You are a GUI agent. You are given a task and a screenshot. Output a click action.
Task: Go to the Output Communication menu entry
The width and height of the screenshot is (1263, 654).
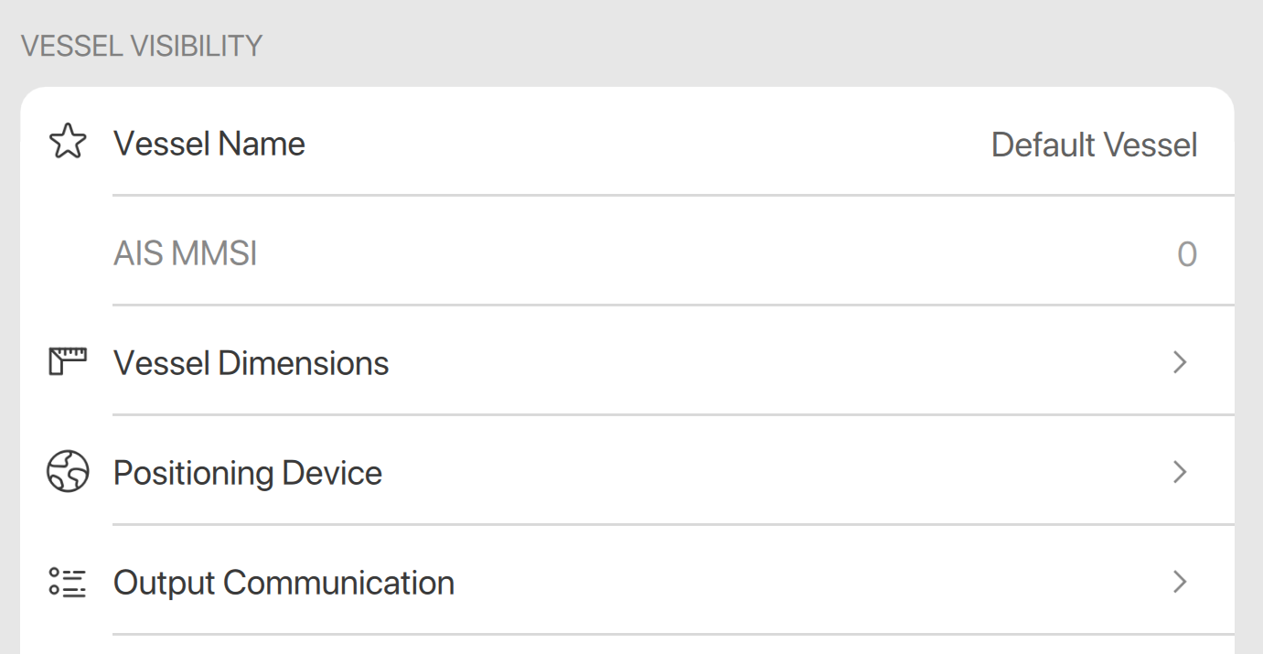click(284, 583)
